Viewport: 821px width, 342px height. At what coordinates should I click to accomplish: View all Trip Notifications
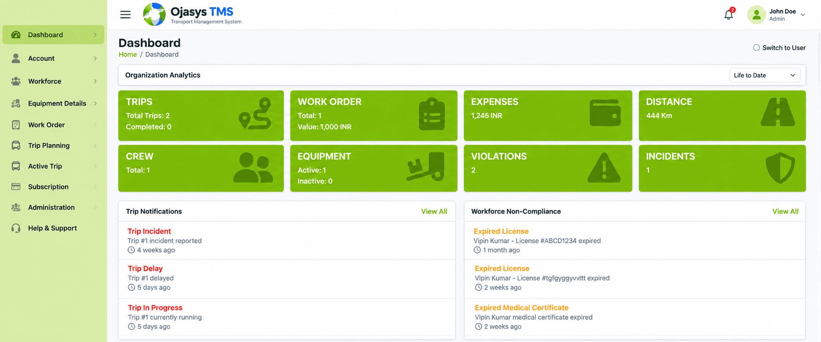[x=434, y=211]
